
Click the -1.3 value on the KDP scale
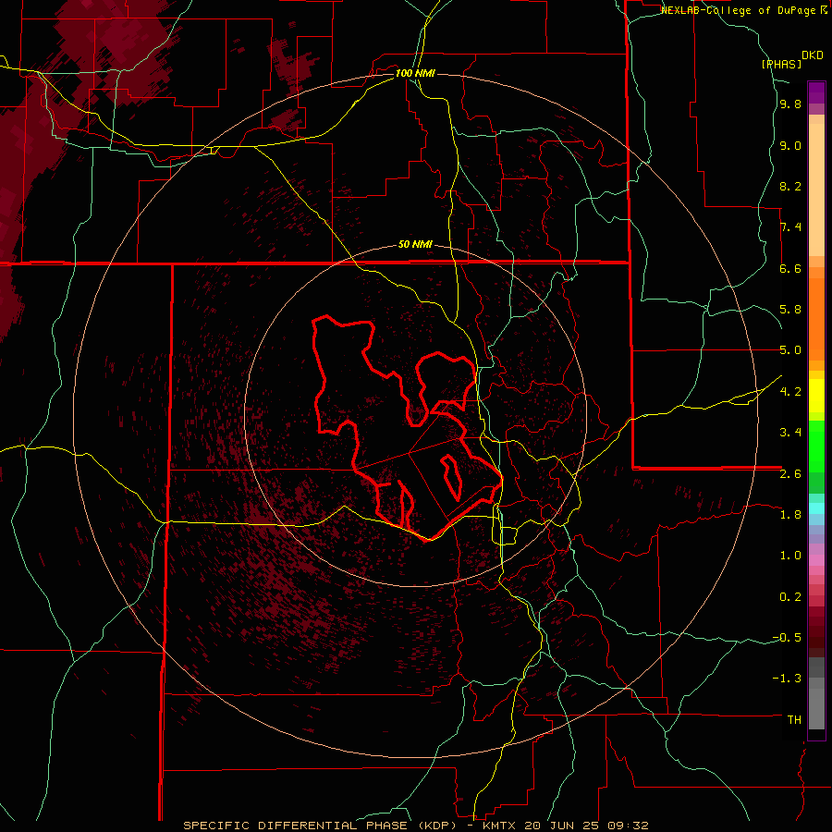(787, 679)
